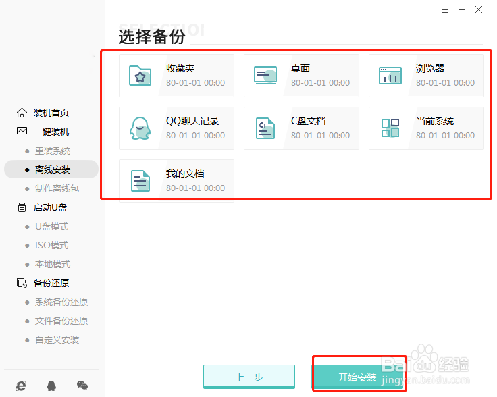Click the 当前系统 label text
The width and height of the screenshot is (497, 397).
(x=435, y=121)
